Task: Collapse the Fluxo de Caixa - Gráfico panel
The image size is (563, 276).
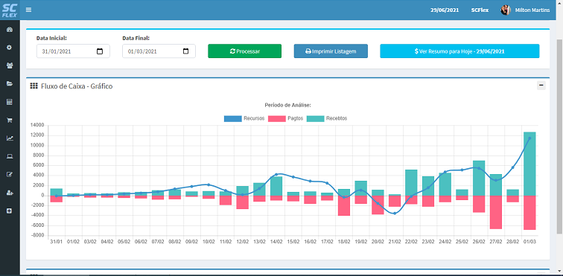Action: (x=541, y=86)
